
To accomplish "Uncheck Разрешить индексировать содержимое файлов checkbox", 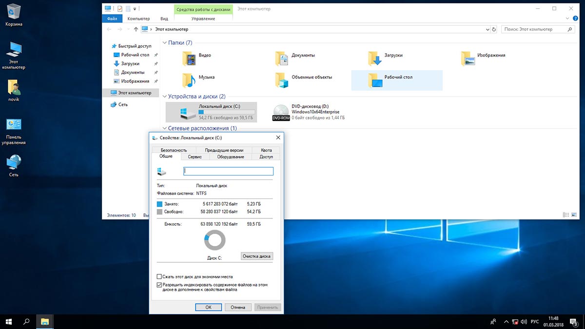I will [159, 285].
